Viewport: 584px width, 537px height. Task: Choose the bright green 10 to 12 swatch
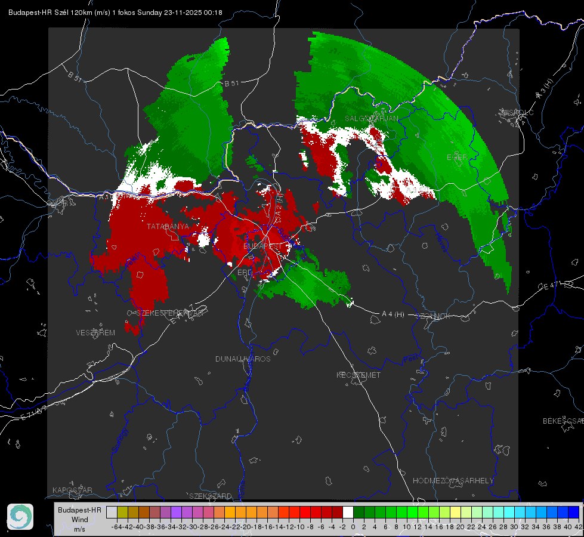(412, 512)
